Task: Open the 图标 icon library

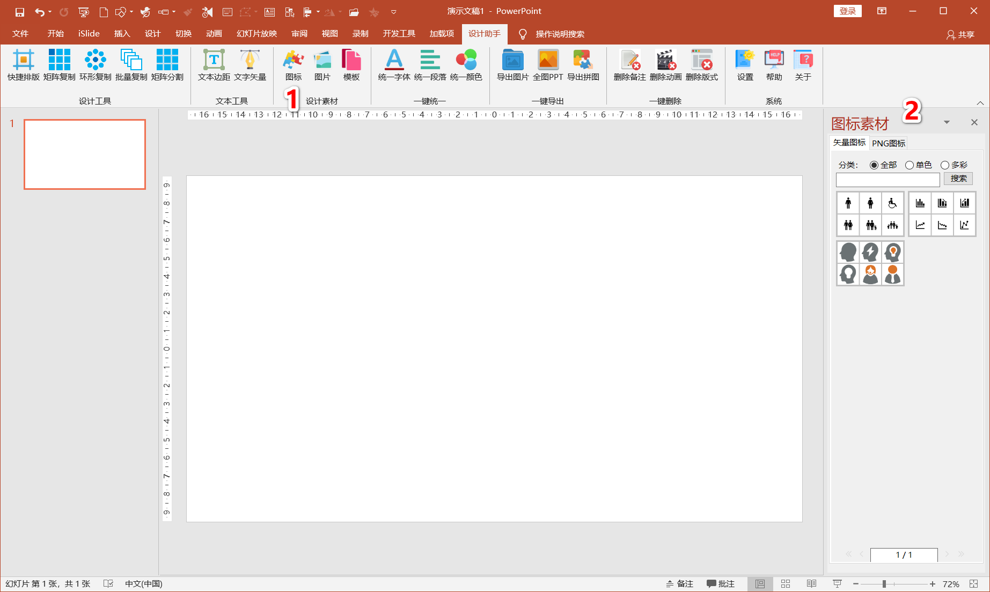Action: pyautogui.click(x=294, y=65)
